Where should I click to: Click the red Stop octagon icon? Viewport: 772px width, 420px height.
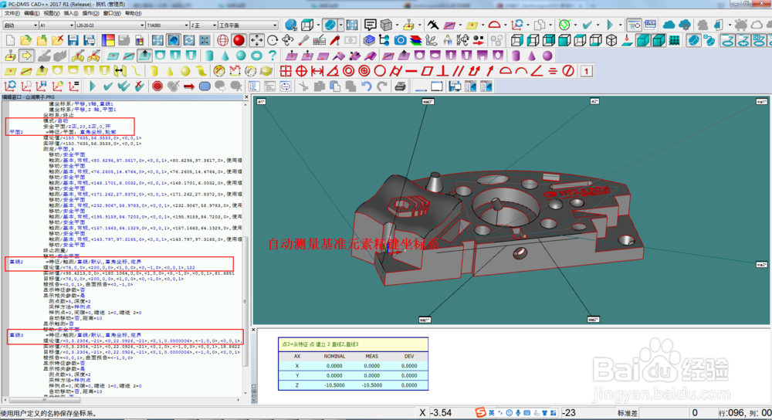point(157,86)
